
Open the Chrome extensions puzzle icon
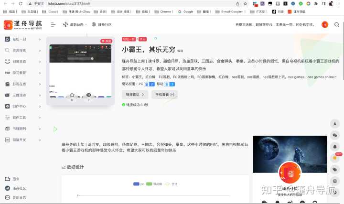click(x=316, y=3)
